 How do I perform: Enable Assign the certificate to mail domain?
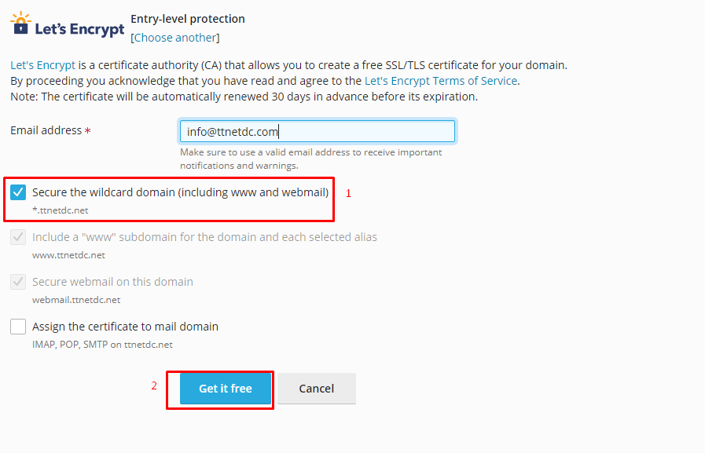click(18, 327)
